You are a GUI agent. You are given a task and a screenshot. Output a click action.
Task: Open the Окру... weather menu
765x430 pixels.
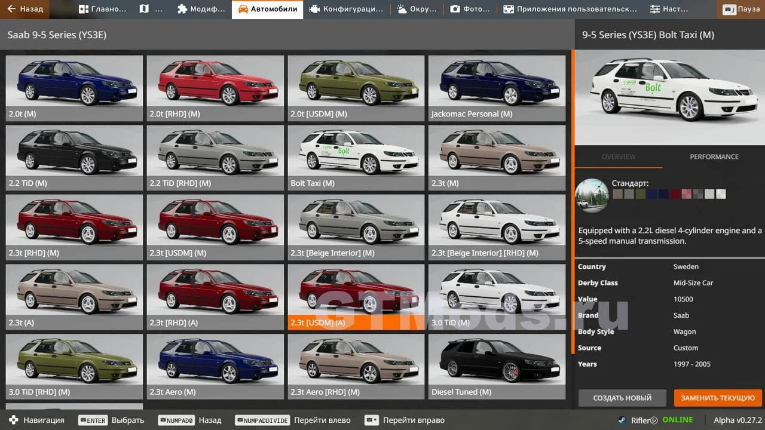(417, 10)
